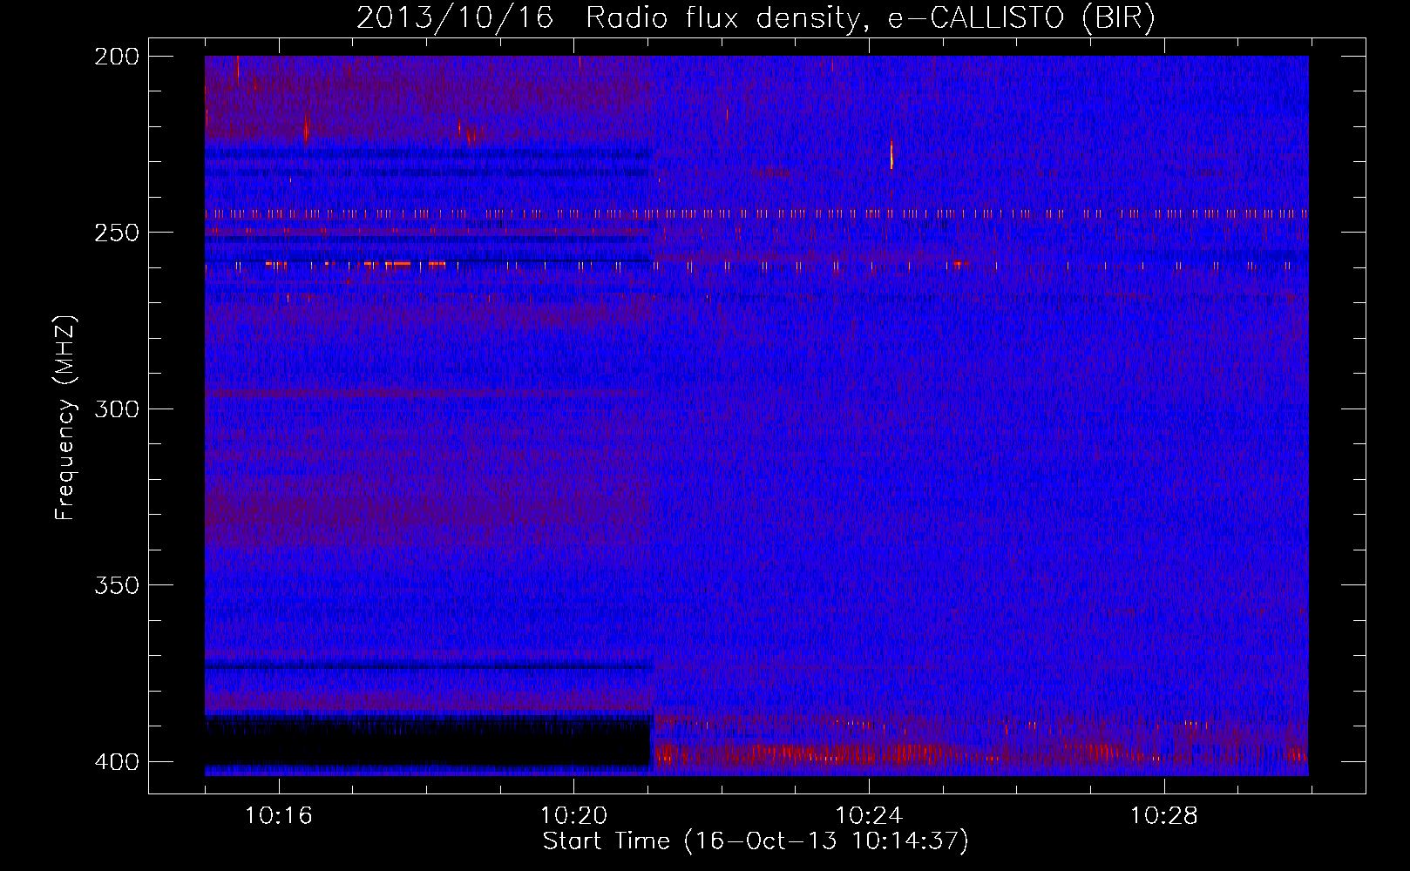The width and height of the screenshot is (1410, 871).
Task: Click the 10:20 time tick label
Action: (x=573, y=816)
